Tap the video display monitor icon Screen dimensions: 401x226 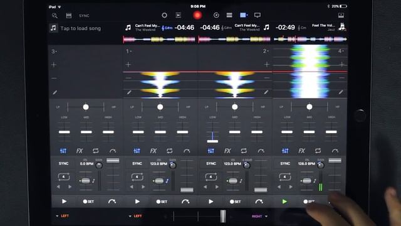pos(258,15)
